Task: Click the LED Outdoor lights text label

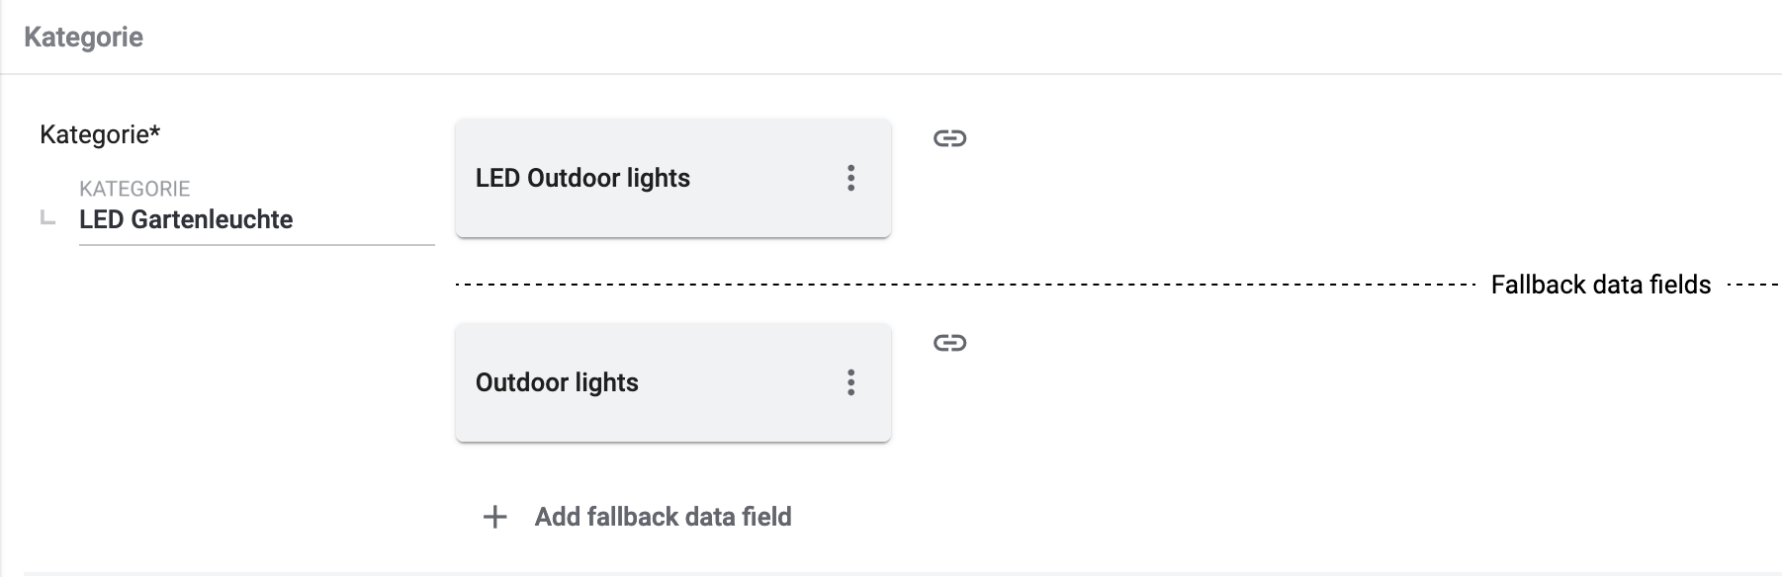Action: click(x=582, y=178)
